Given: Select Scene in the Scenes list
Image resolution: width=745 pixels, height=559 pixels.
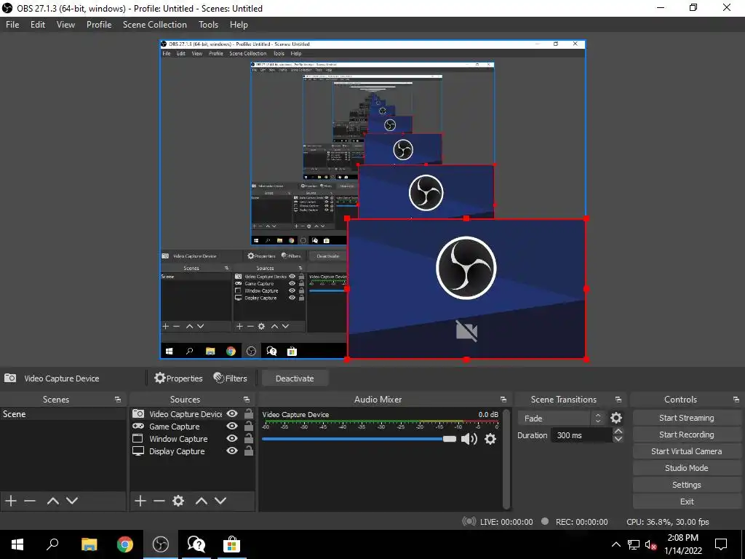Looking at the screenshot, I should pyautogui.click(x=63, y=414).
